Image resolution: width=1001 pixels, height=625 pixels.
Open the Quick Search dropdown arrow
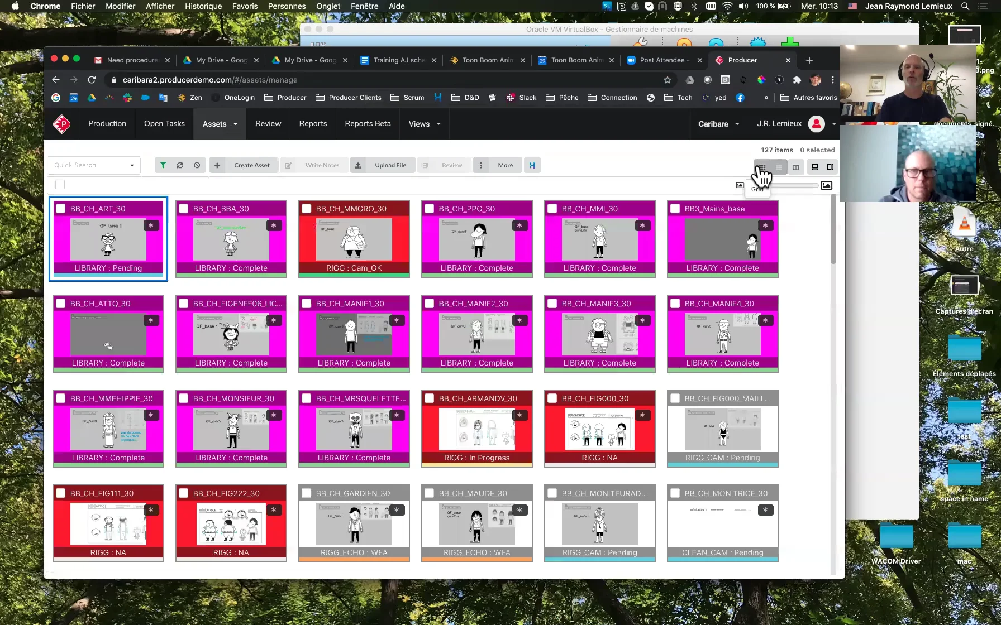pos(132,165)
